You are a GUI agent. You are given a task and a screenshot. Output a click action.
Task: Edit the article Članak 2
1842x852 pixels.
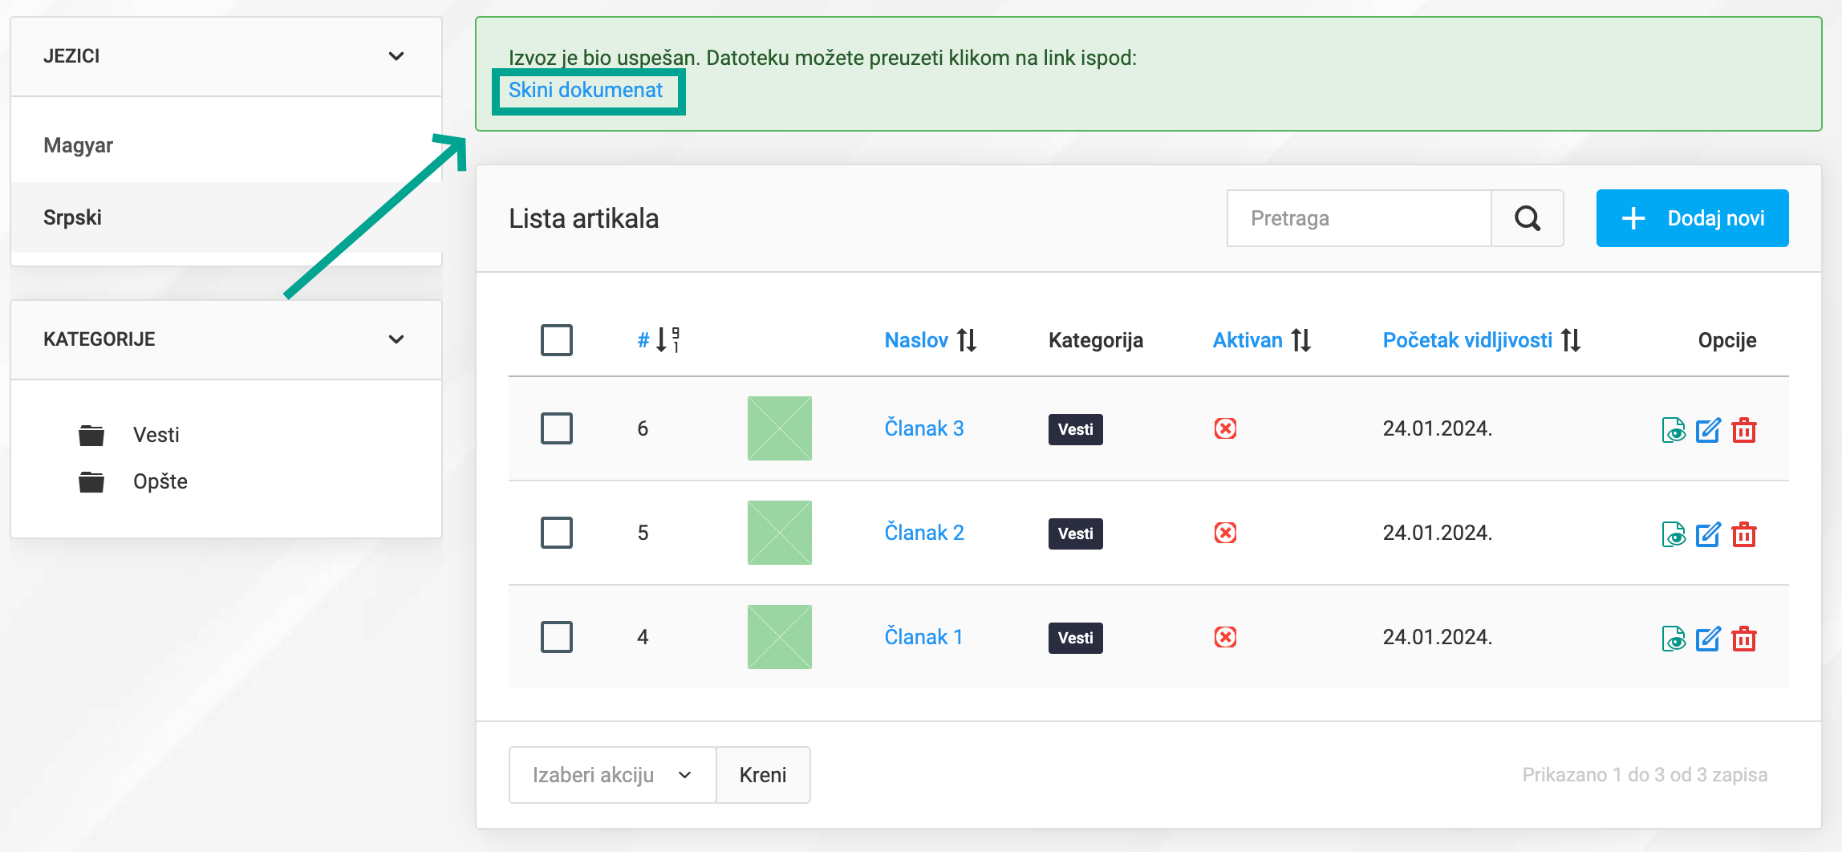coord(1709,533)
